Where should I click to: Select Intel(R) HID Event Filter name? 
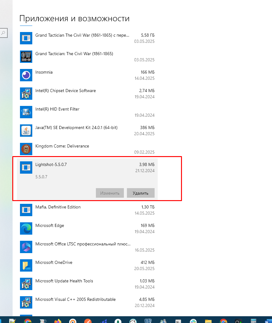pos(57,109)
